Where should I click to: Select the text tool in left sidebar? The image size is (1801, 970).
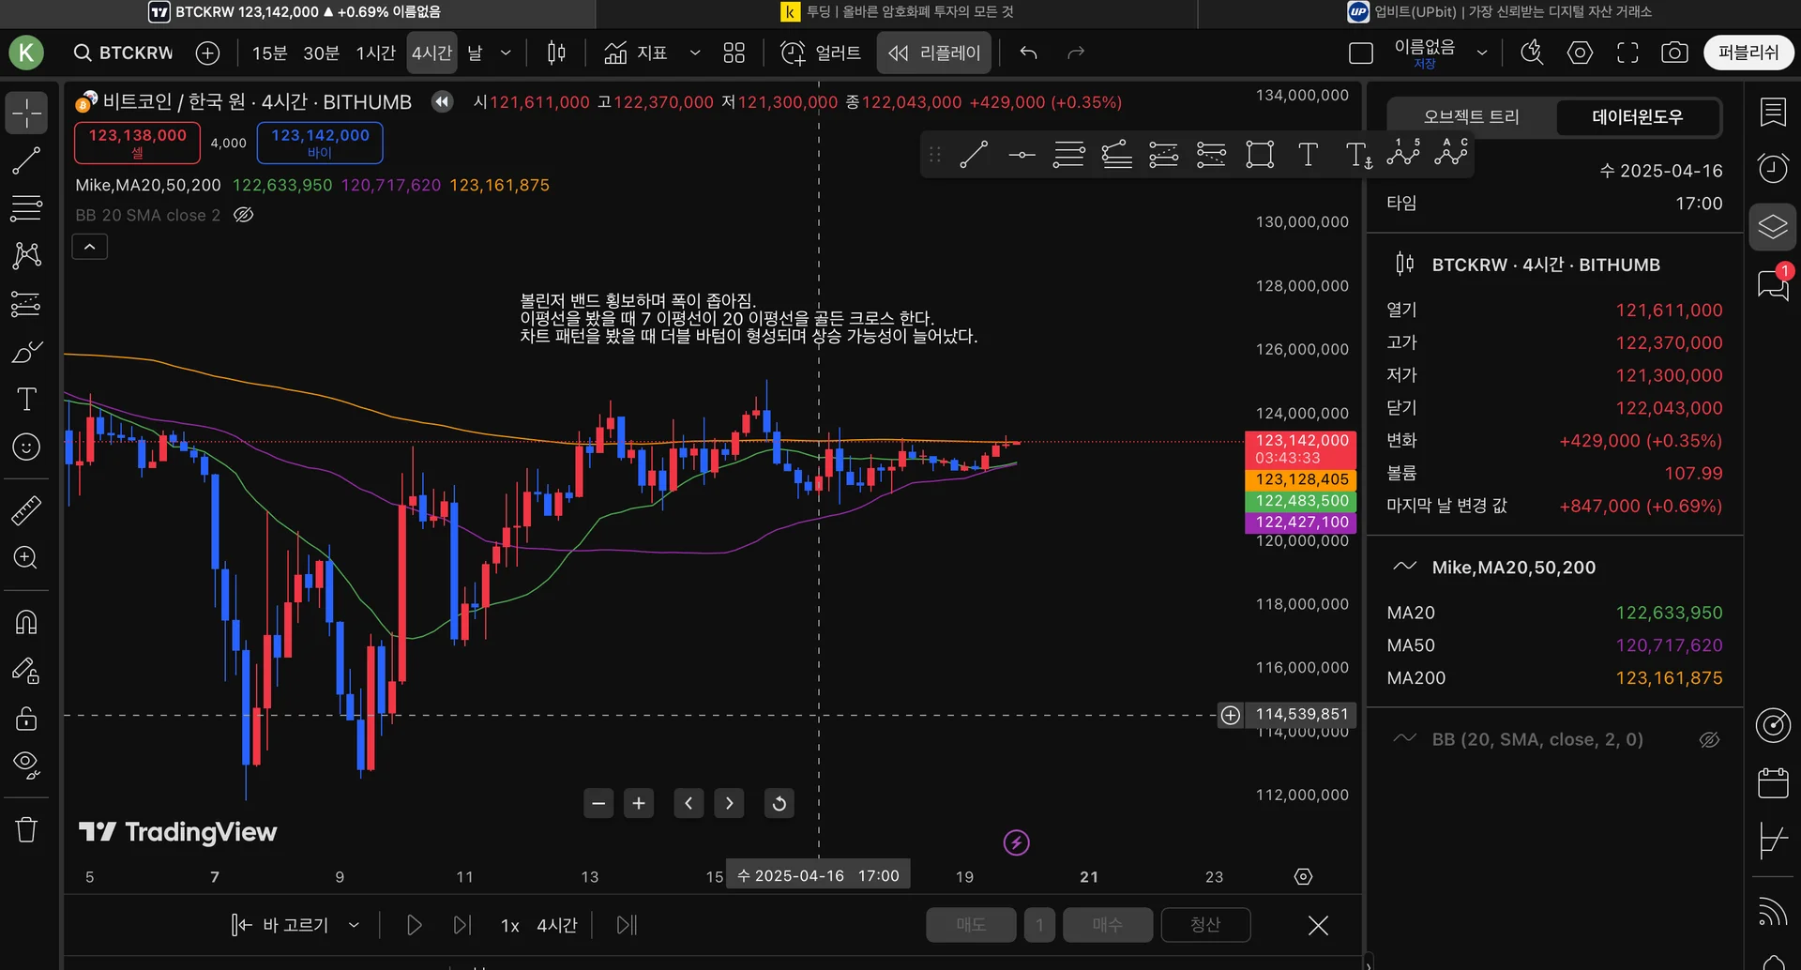pos(26,400)
